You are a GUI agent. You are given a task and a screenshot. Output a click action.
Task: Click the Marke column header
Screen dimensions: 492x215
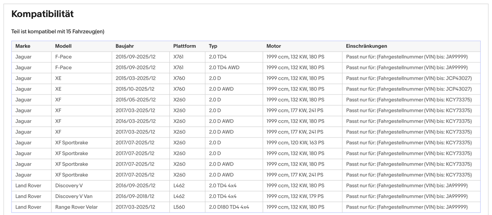[23, 46]
